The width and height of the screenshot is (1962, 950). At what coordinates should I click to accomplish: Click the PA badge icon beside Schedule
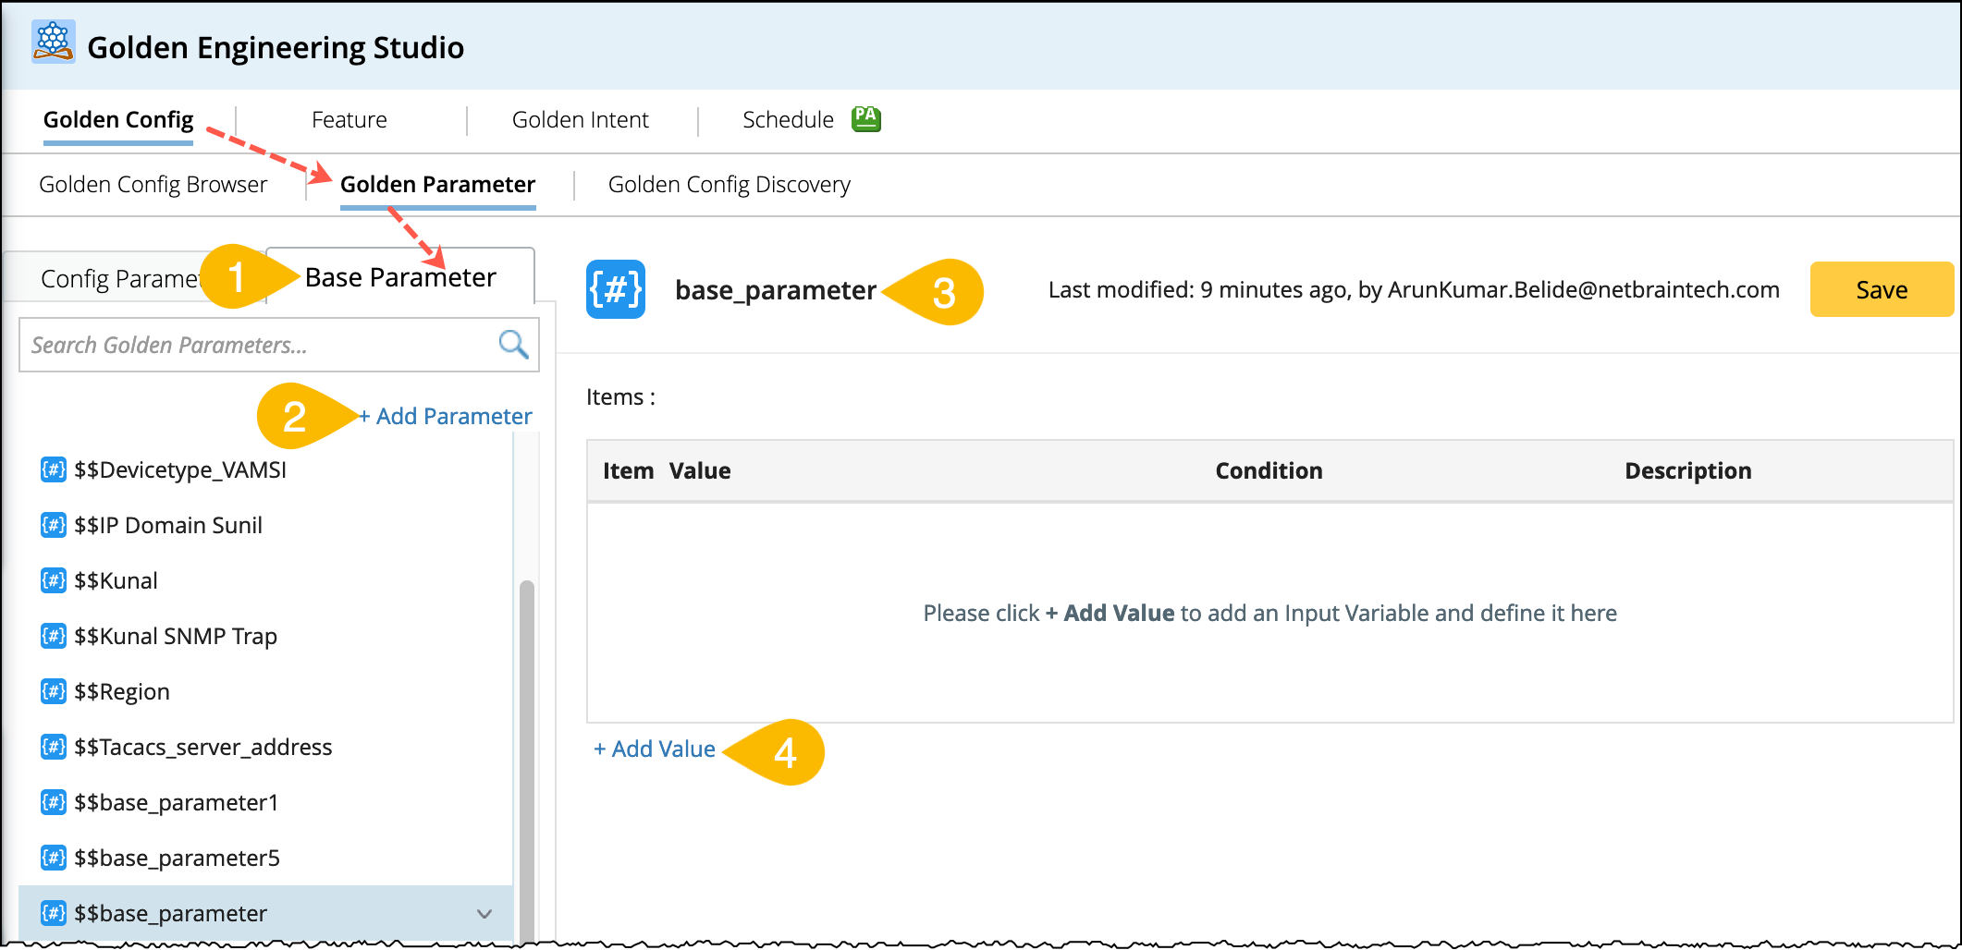click(x=865, y=118)
